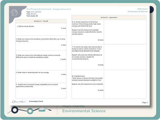Click the "Section B - Application" heading
This screenshot has height=120, width=160.
pyautogui.click(x=109, y=17)
